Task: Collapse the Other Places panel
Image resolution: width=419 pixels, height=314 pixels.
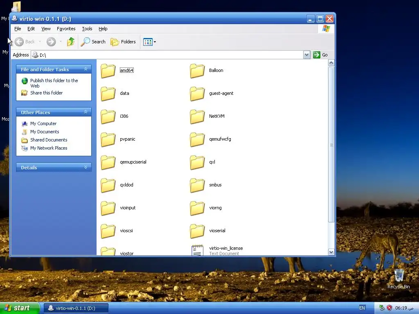Action: (x=86, y=112)
